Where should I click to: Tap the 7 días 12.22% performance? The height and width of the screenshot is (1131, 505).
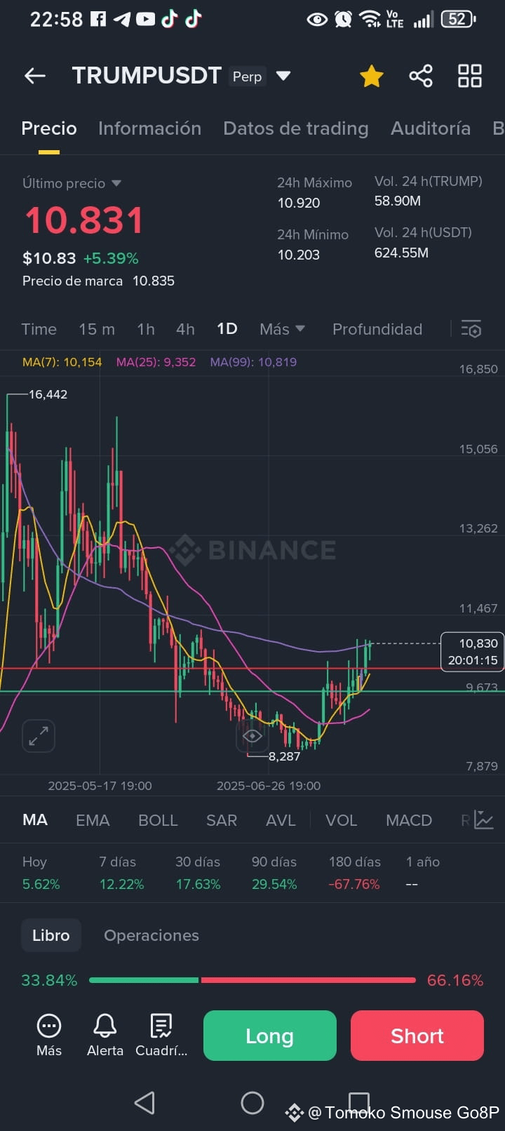(121, 873)
